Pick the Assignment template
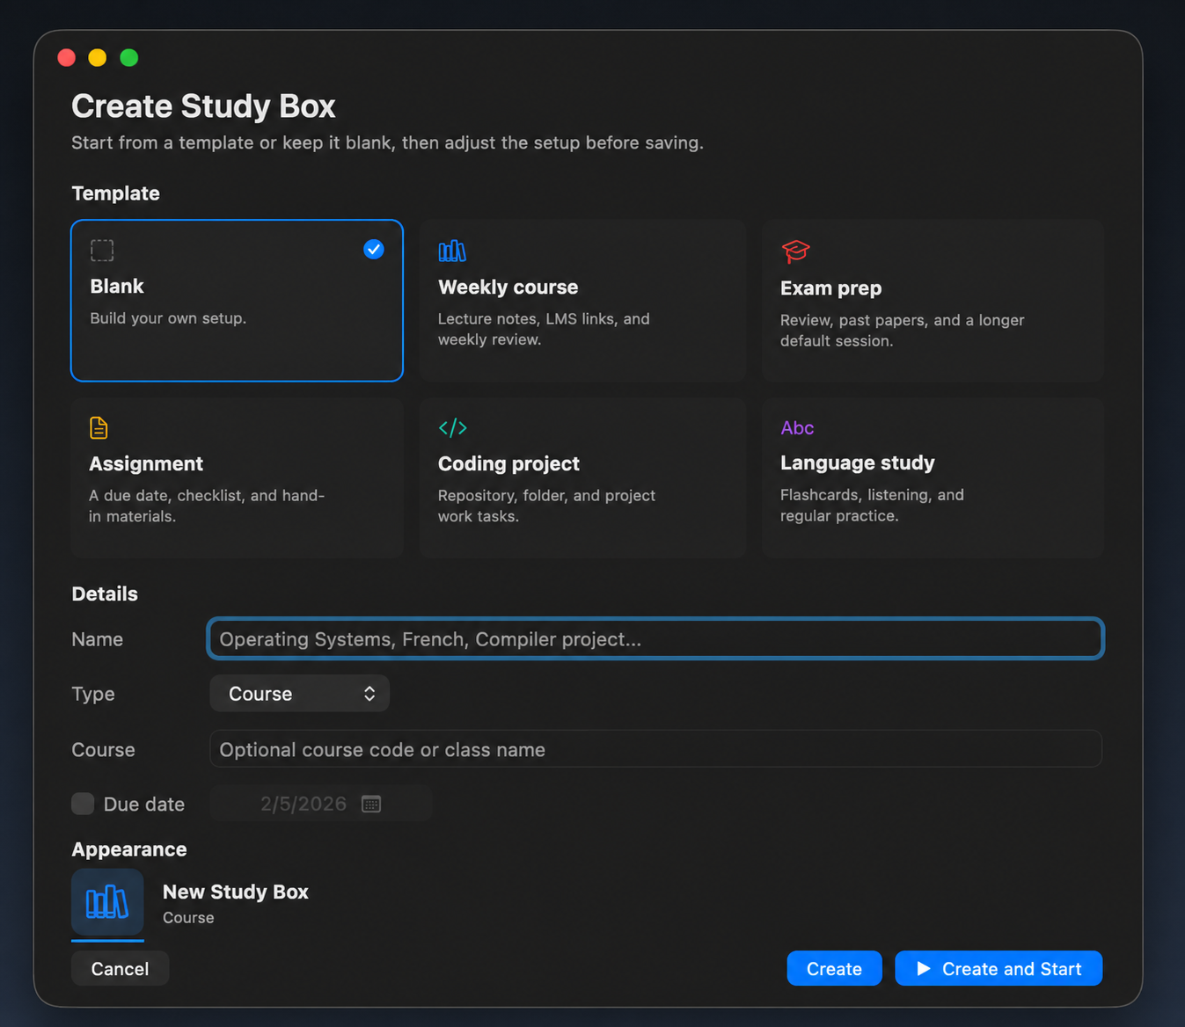 [x=237, y=477]
